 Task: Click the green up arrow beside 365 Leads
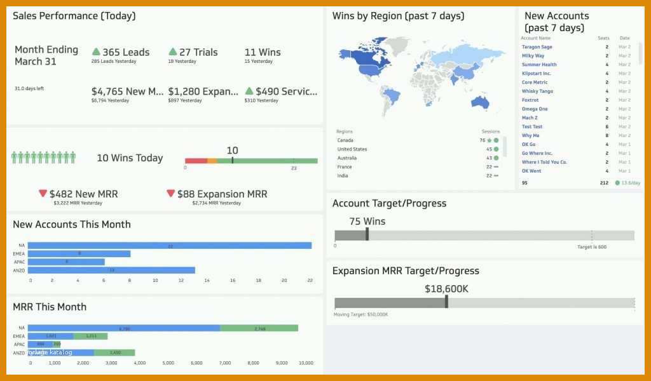96,52
